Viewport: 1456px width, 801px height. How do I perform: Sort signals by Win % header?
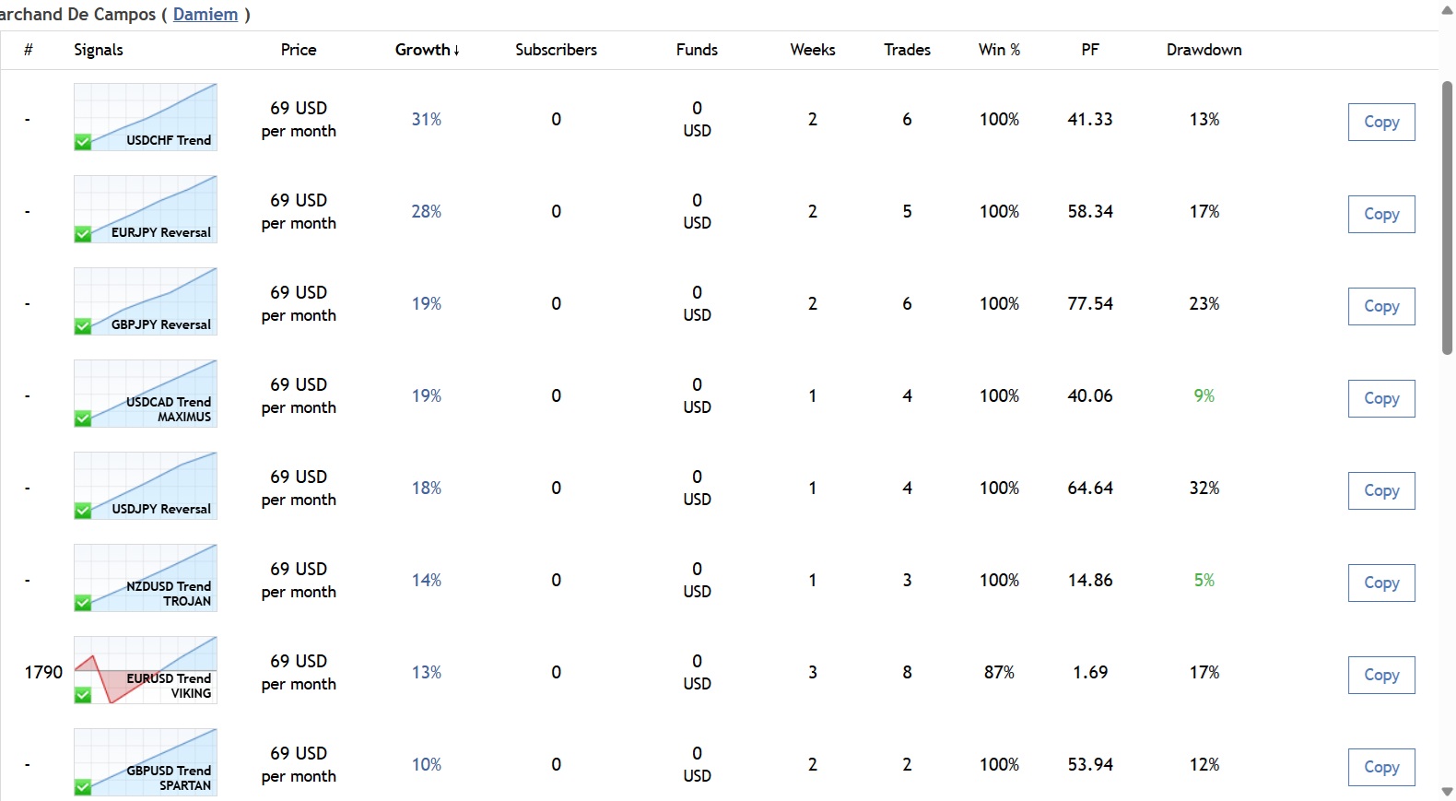click(x=999, y=50)
